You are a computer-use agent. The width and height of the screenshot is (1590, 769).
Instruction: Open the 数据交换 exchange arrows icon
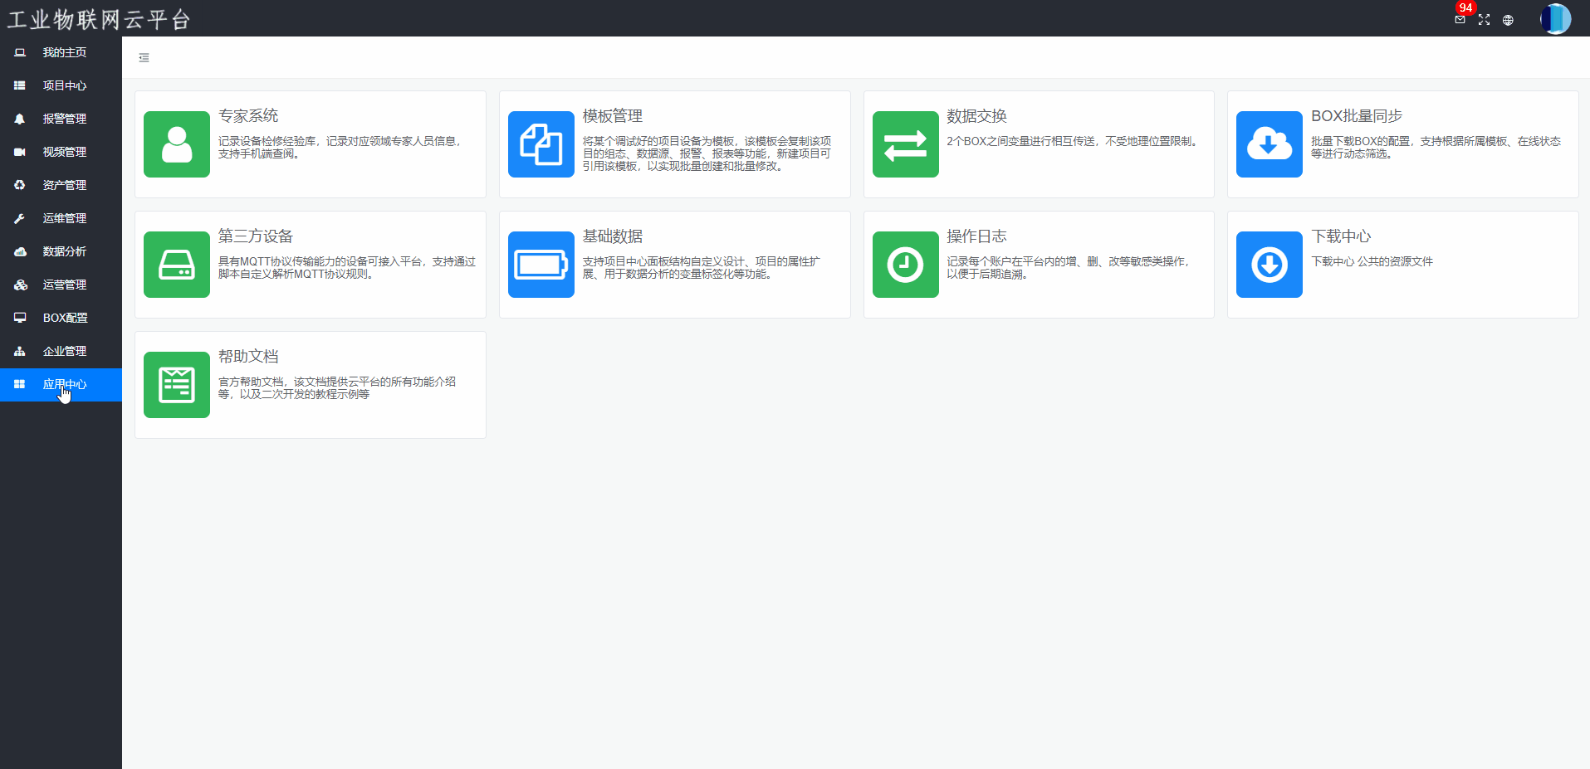pyautogui.click(x=905, y=144)
